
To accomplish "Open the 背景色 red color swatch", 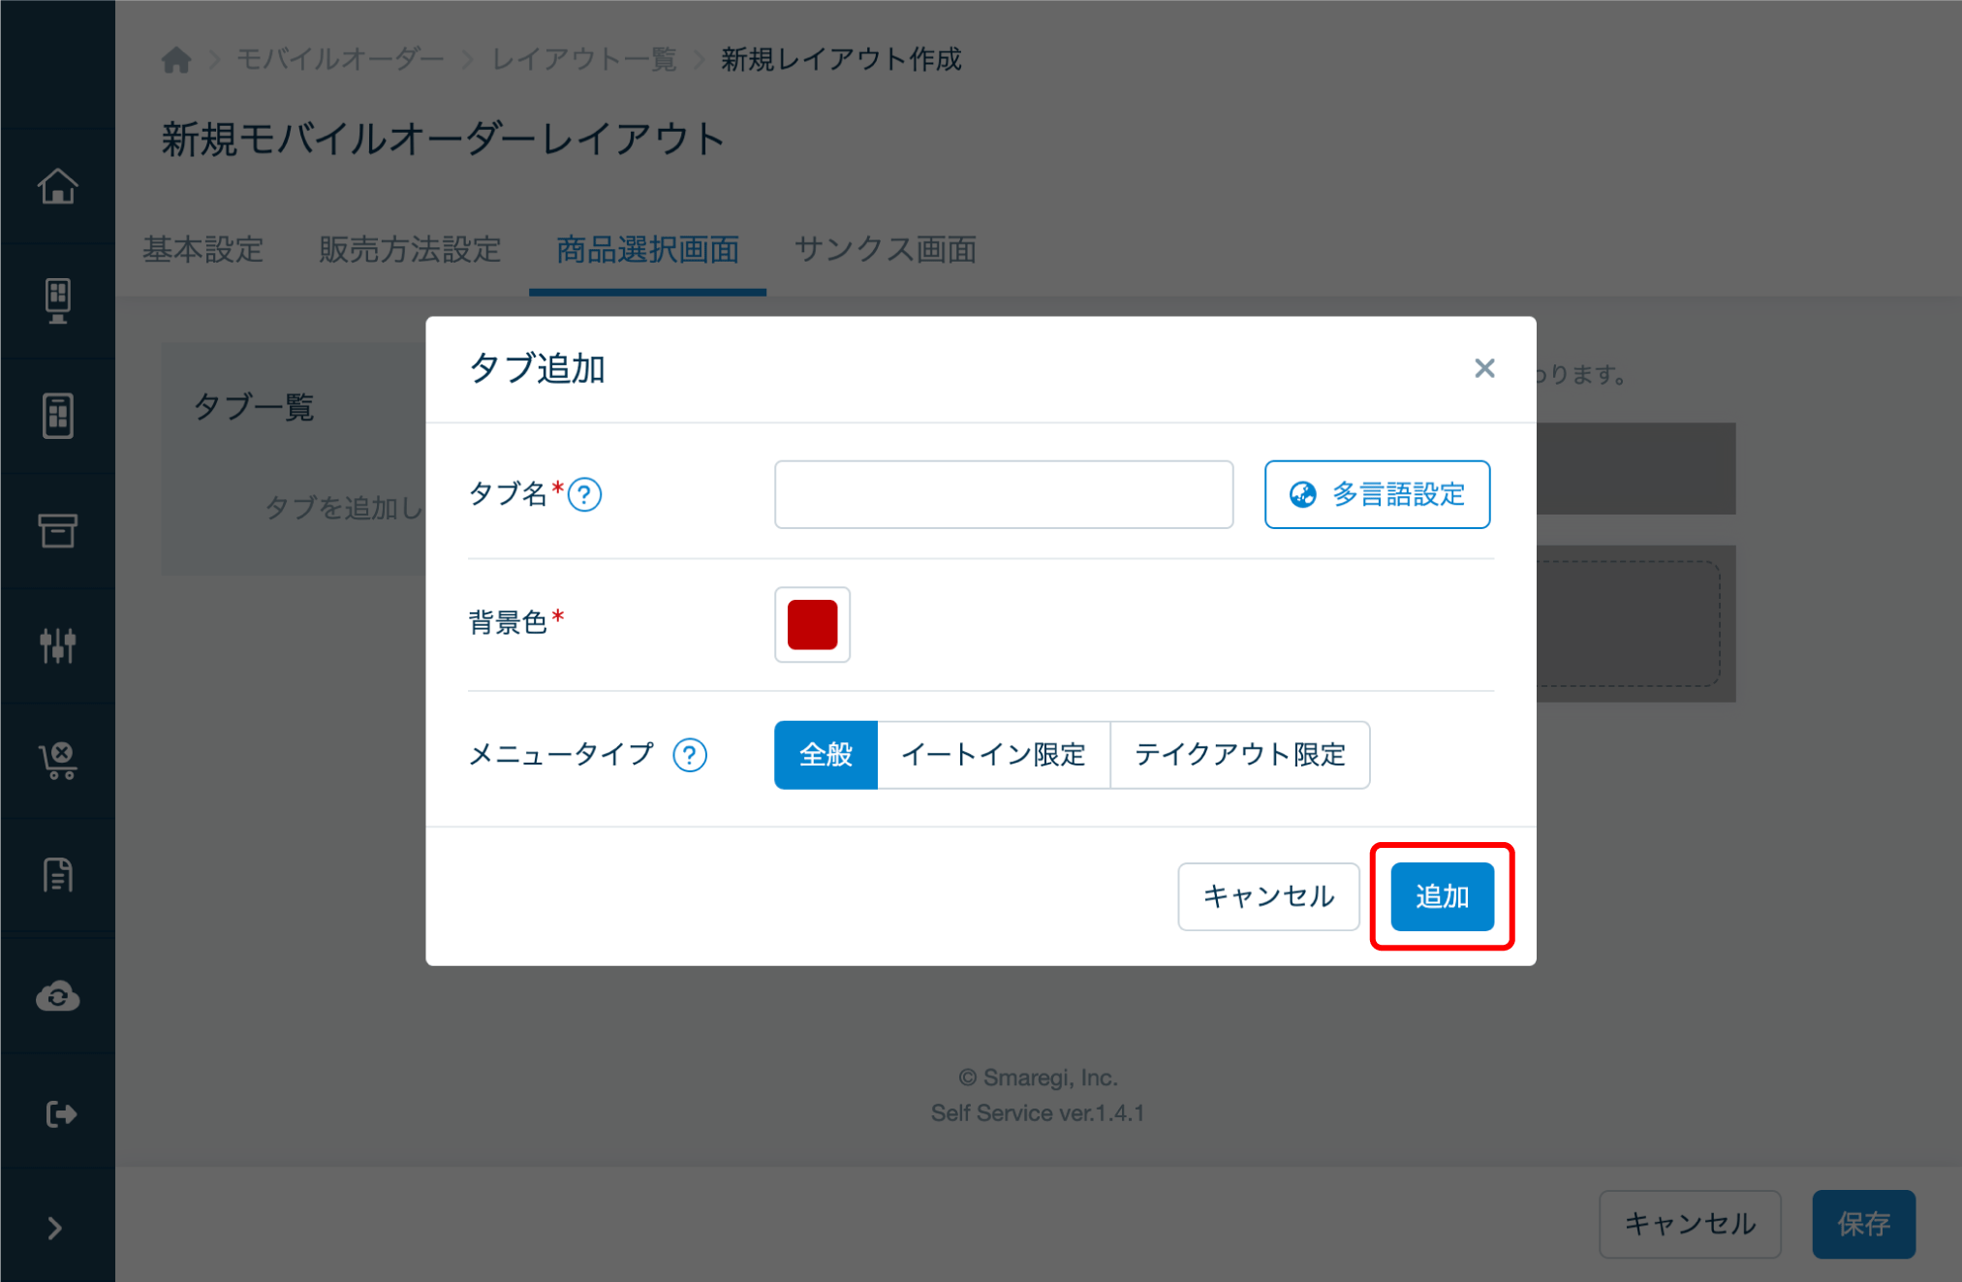I will point(812,625).
